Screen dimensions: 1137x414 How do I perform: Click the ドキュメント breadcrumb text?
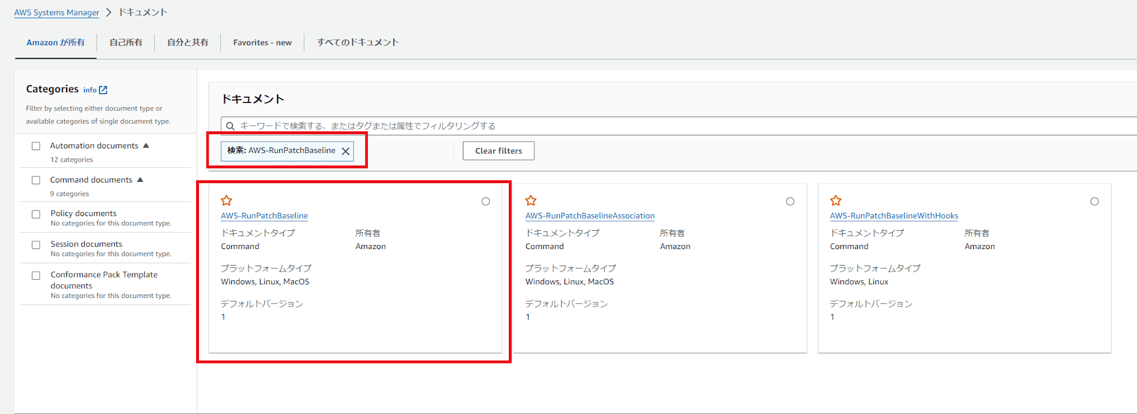click(x=143, y=13)
